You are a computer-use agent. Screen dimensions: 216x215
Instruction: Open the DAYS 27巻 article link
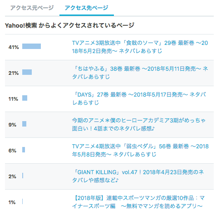(x=139, y=98)
